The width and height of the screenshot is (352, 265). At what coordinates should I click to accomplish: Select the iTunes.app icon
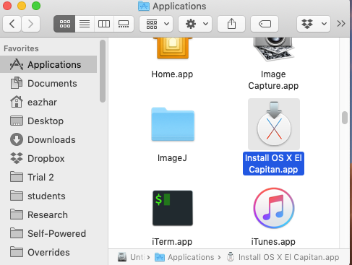274,208
